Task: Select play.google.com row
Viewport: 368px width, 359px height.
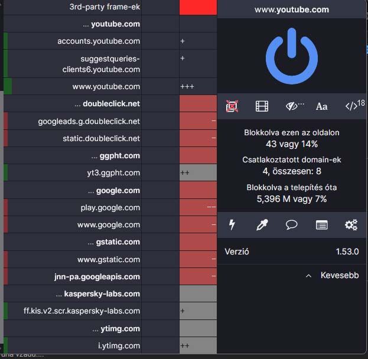Action: [x=73, y=208]
